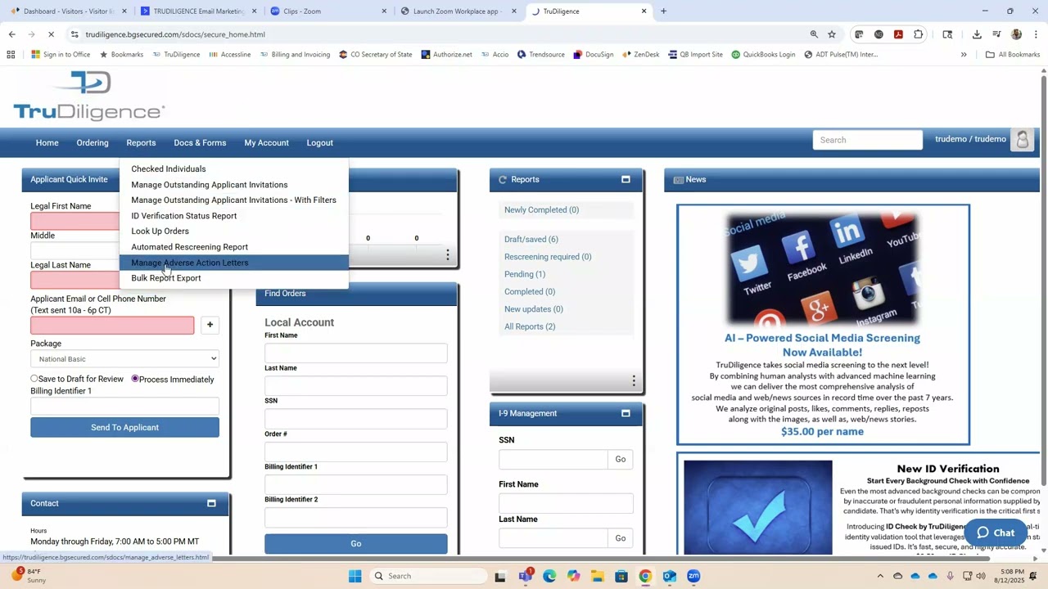Viewport: 1048px width, 589px height.
Task: Switch to TRUDILIGENCE Email Marketing tab
Action: point(197,11)
